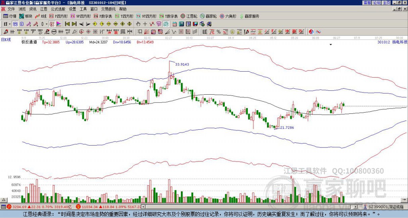Open the 行情 market quotes view
Image resolution: width=408 pixels, height=218 pixels.
click(10, 16)
